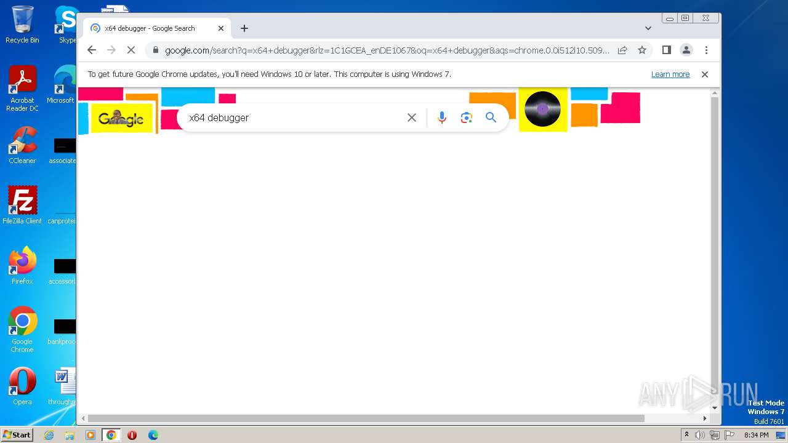Open Opera from the taskbar

tap(132, 435)
